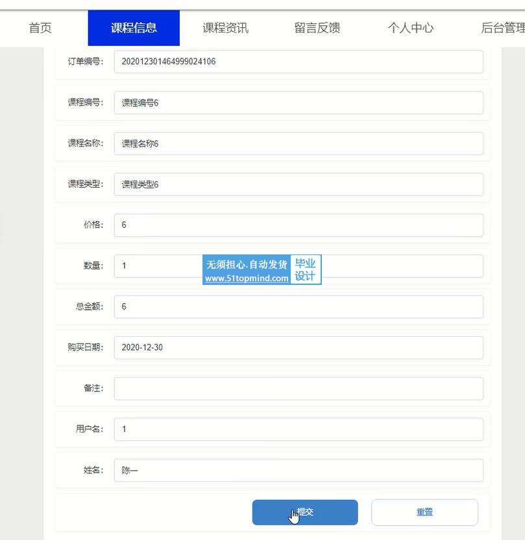Click the empty 备注 remarks field

(299, 389)
